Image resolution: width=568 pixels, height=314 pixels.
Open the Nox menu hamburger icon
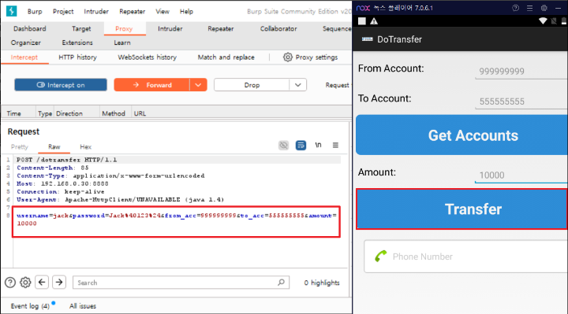pyautogui.click(x=529, y=8)
